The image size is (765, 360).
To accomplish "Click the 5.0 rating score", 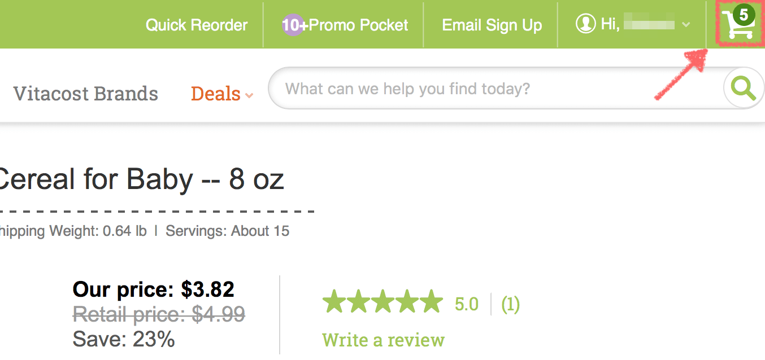I will coord(467,305).
